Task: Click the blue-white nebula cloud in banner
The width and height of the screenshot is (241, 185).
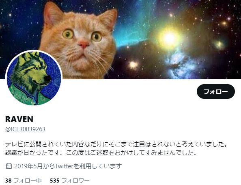Action: pyautogui.click(x=180, y=65)
